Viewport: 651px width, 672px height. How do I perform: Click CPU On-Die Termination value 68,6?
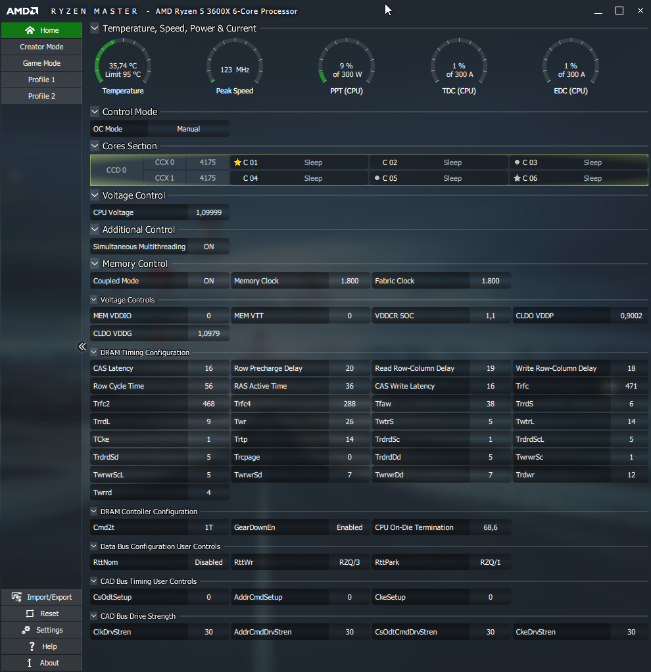[491, 527]
